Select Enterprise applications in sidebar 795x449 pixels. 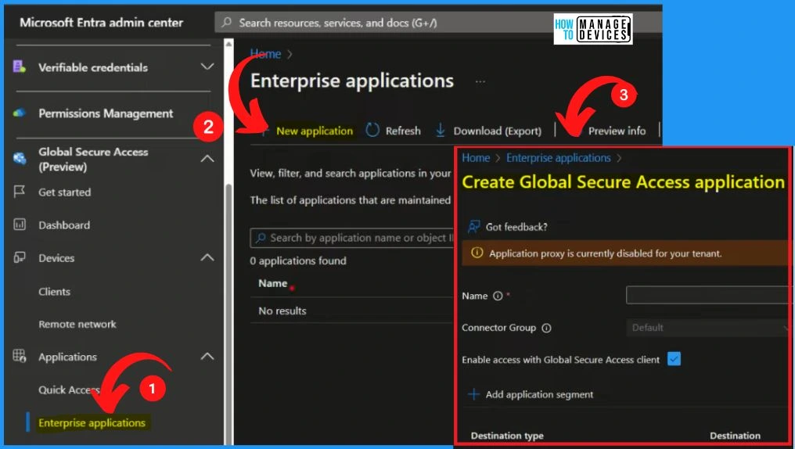point(92,422)
